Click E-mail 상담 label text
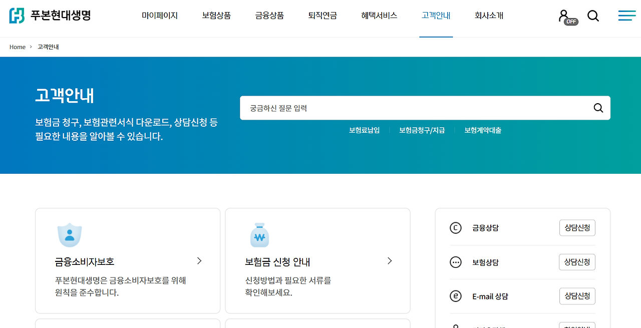641x328 pixels. 490,296
